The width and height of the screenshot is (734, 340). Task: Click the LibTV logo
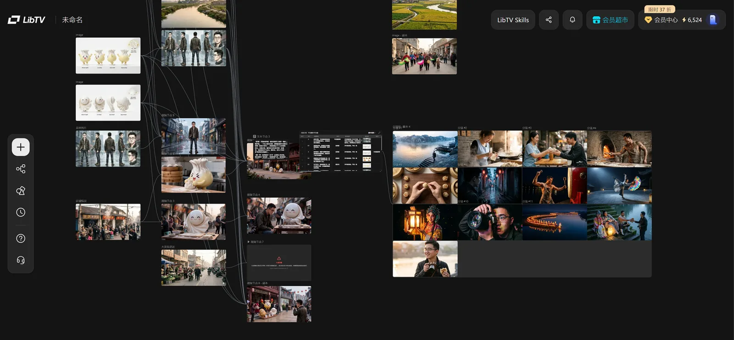(x=27, y=20)
